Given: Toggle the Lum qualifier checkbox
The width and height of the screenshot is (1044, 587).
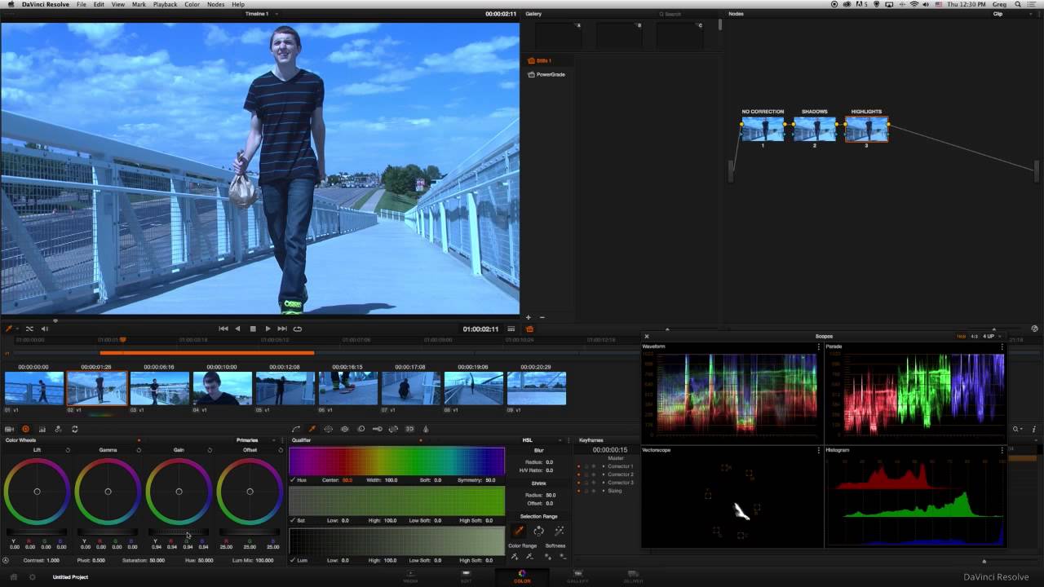Looking at the screenshot, I should point(293,560).
